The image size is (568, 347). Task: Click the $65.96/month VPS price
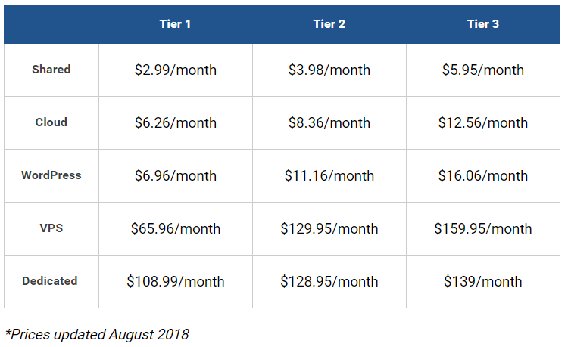[x=176, y=229]
